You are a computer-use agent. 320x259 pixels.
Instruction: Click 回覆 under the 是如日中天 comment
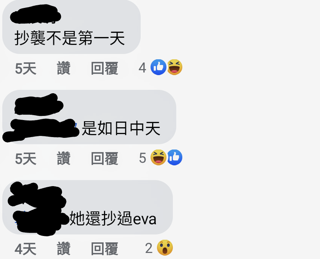coord(104,159)
